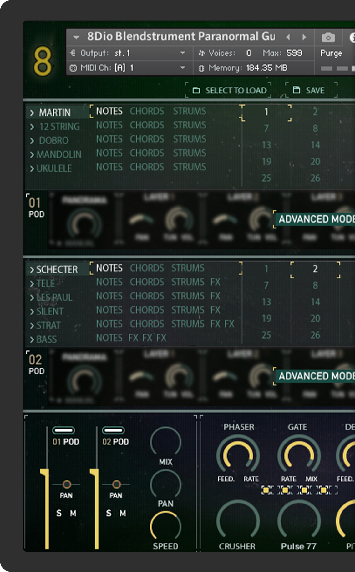Expand the SILENT instrument row
Image resolution: width=355 pixels, height=572 pixels.
32,312
